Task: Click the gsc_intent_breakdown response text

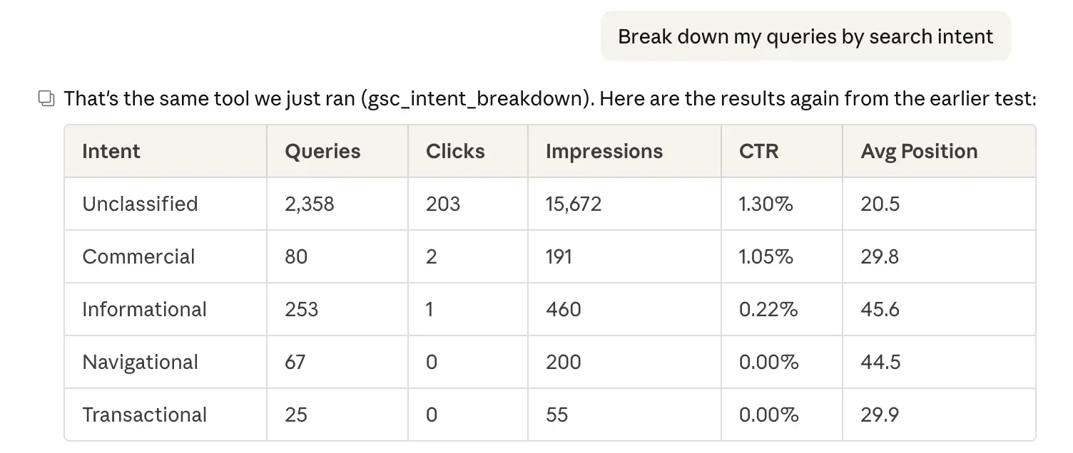Action: click(549, 98)
